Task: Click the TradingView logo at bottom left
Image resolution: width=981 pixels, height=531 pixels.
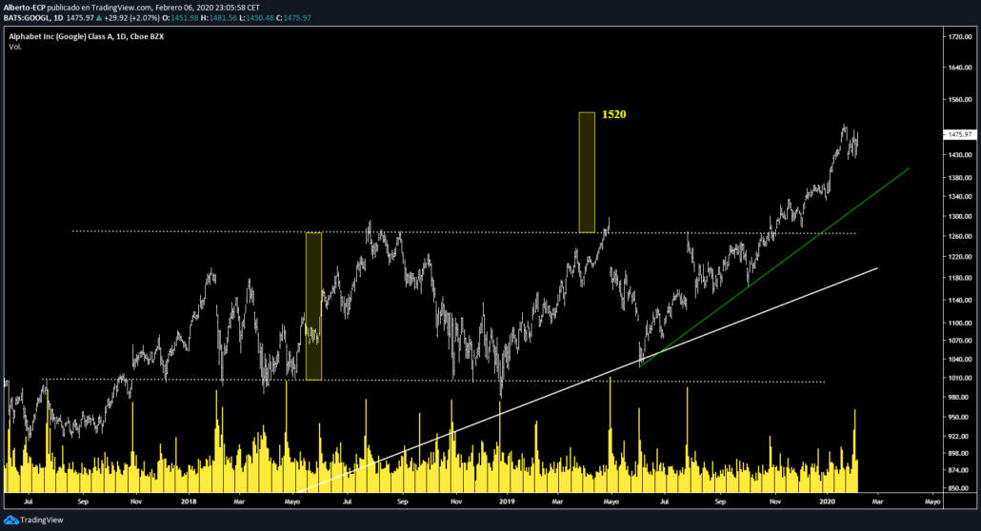Action: coord(33,520)
